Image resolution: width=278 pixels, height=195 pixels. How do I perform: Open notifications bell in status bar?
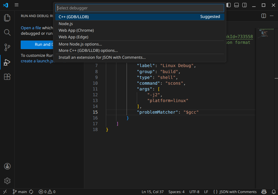pyautogui.click(x=274, y=192)
